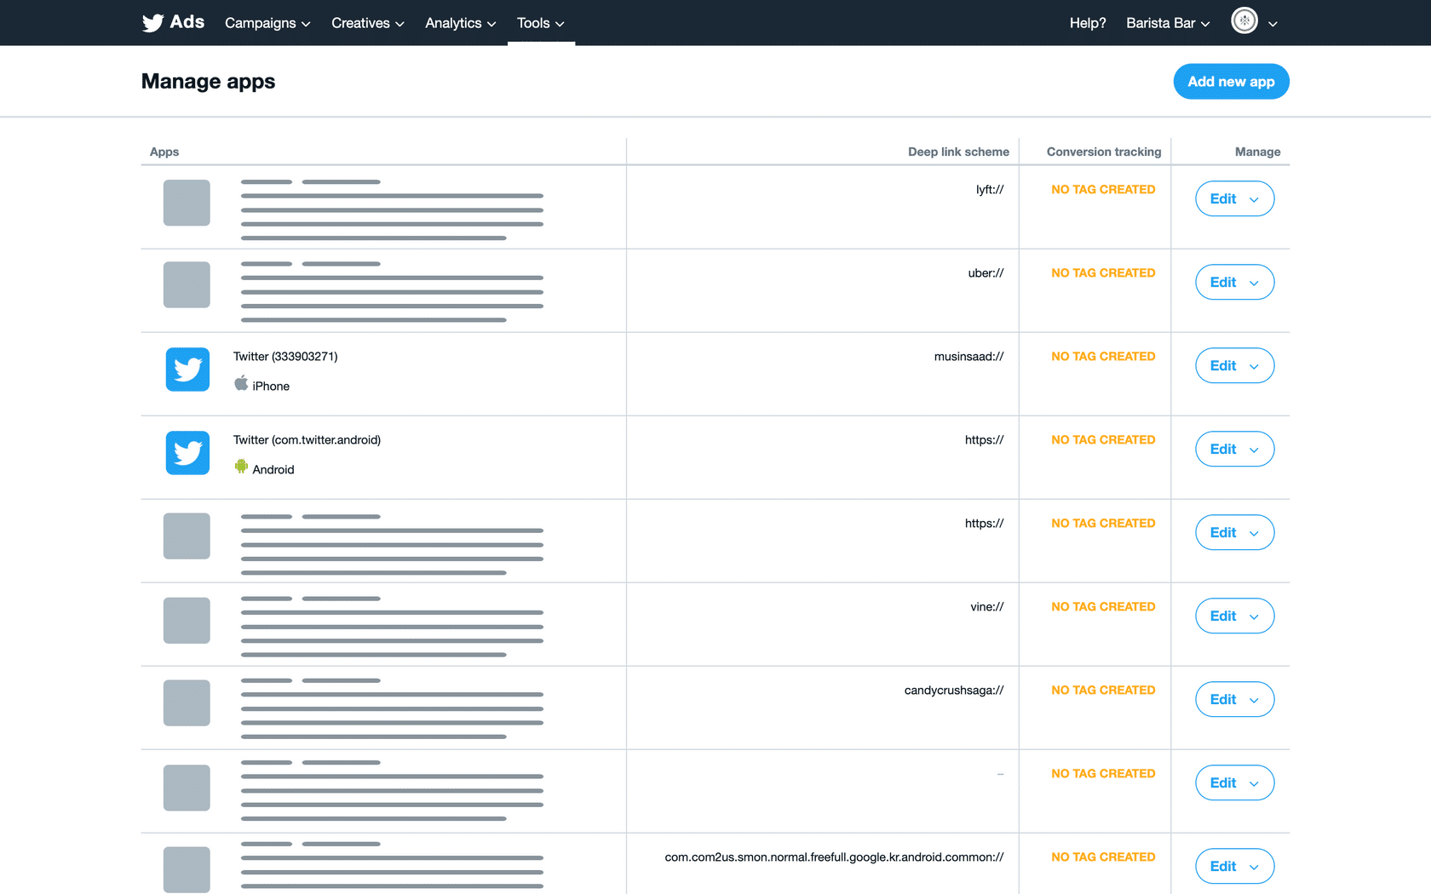
Task: Click the Android robot platform icon
Action: point(241,467)
